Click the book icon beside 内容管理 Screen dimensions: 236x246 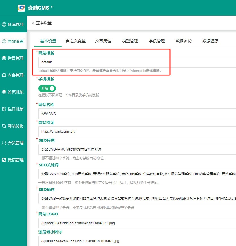[x=4, y=75]
